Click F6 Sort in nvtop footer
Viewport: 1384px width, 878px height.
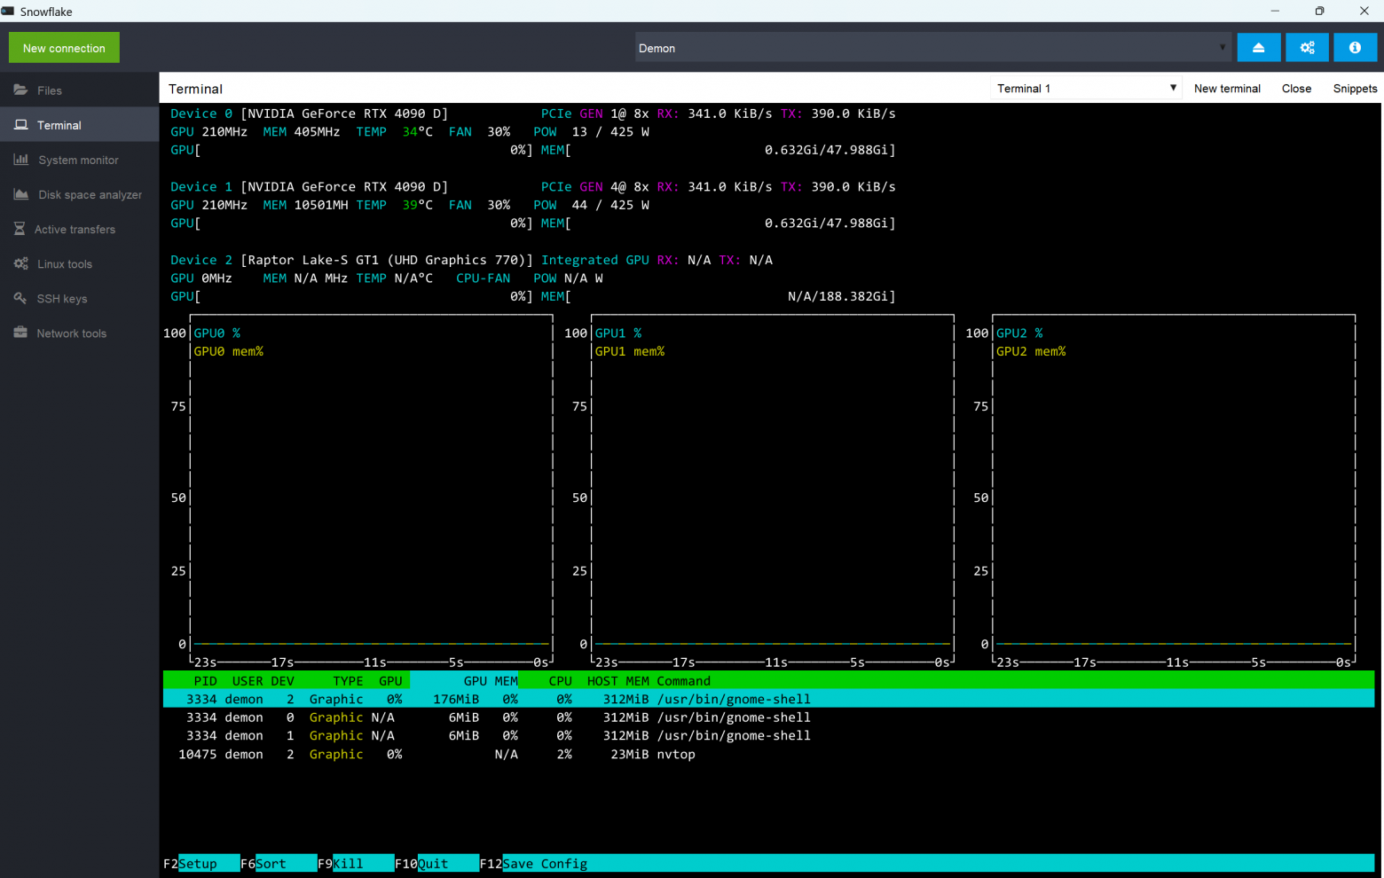271,864
